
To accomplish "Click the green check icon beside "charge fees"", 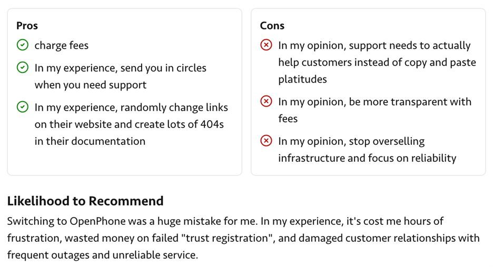I will tap(22, 45).
